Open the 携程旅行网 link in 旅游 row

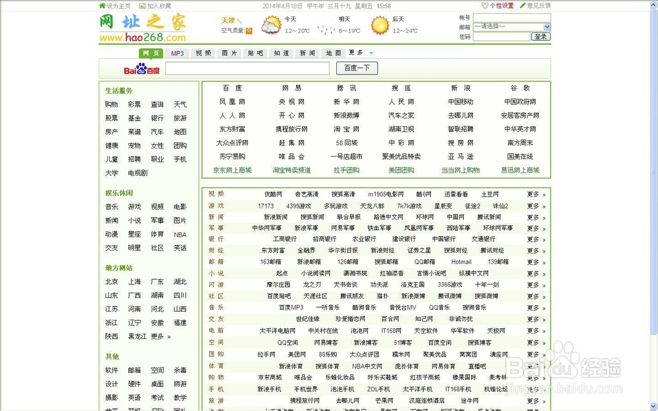coord(305,400)
